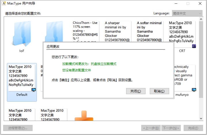The width and height of the screenshot is (207, 135).
Task: Open the Language dropdown
Action: 187,13
